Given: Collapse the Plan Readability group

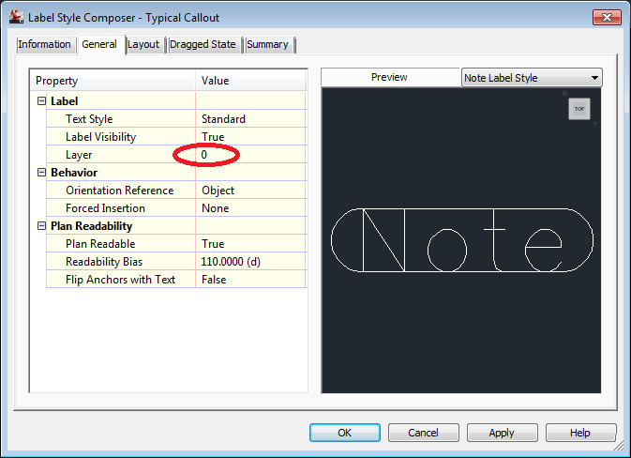Looking at the screenshot, I should click(x=41, y=226).
